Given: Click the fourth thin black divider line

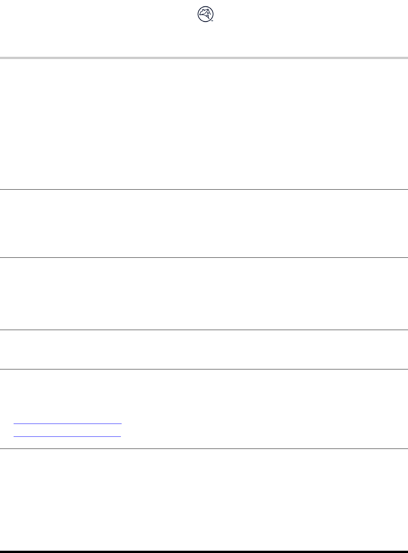Looking at the screenshot, I should pyautogui.click(x=204, y=369).
